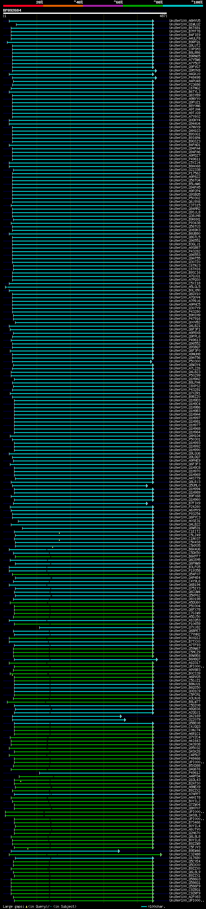Open hit UniRef100_A1CQ53
The image size is (206, 909).
(x=185, y=620)
